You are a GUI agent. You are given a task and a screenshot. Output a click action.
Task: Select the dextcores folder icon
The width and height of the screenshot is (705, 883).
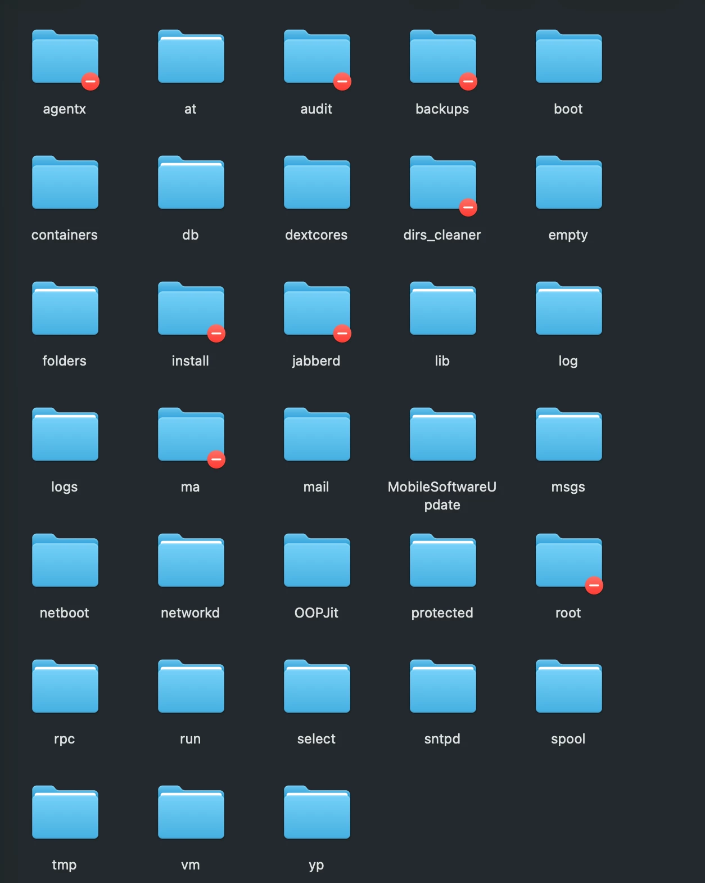[x=317, y=182]
